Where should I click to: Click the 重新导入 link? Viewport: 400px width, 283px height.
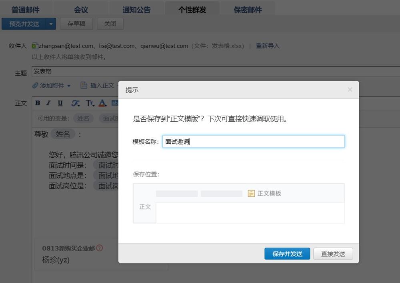click(268, 46)
